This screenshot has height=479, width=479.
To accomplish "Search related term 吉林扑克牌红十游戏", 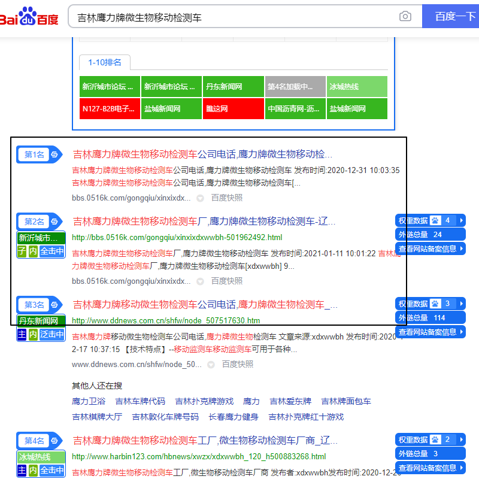I will tap(306, 417).
